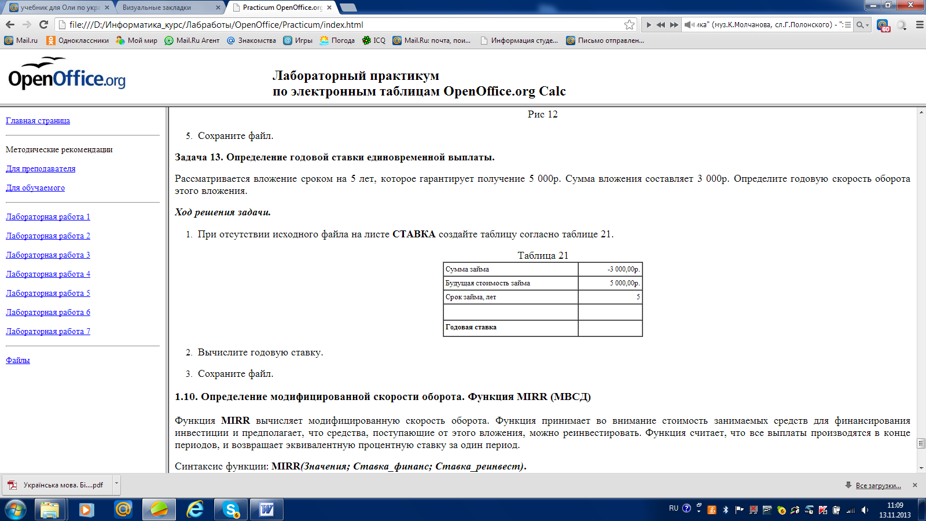The height and width of the screenshot is (521, 926).
Task: Select the 'Practicum OpenOffice.org' tab
Action: tap(281, 8)
